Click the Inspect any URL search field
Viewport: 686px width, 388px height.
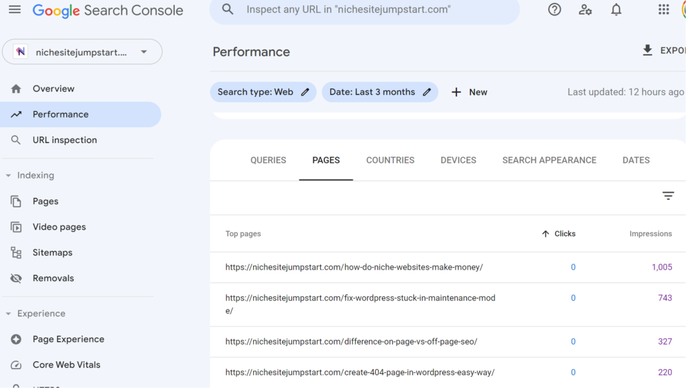(x=364, y=9)
